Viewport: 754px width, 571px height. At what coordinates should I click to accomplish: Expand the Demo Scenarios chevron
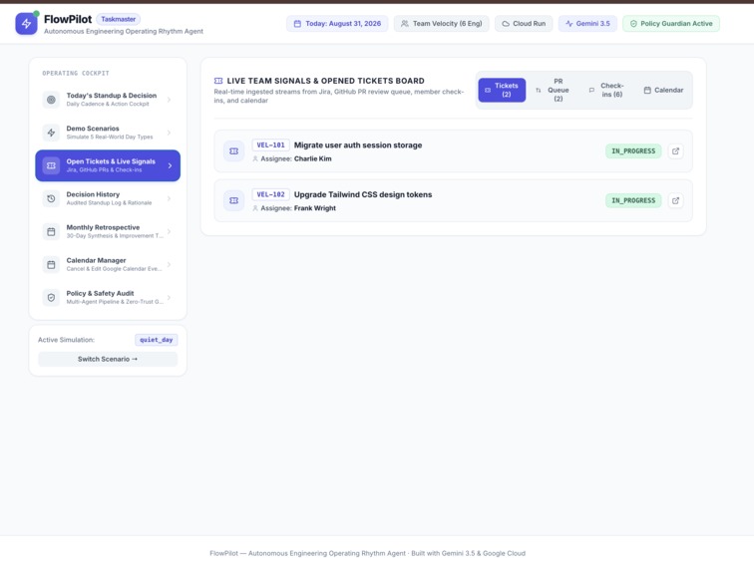pos(169,133)
